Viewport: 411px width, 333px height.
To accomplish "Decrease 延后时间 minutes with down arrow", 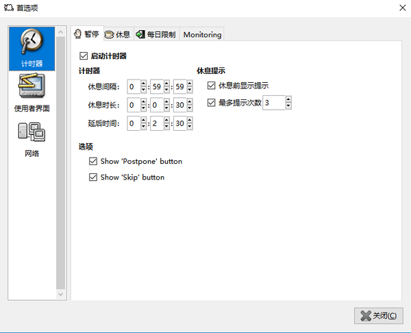I will 166,127.
